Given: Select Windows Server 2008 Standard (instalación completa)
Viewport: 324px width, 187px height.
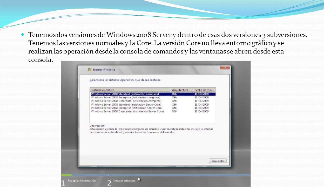Looking at the screenshot, I should click(153, 94).
